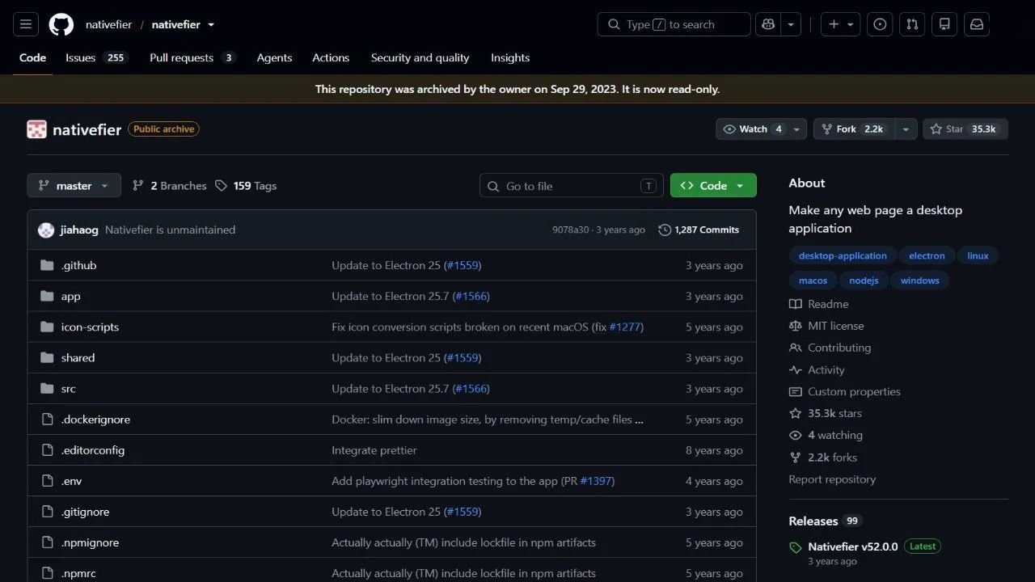1035x582 pixels.
Task: Click the Go to file input
Action: pos(571,186)
